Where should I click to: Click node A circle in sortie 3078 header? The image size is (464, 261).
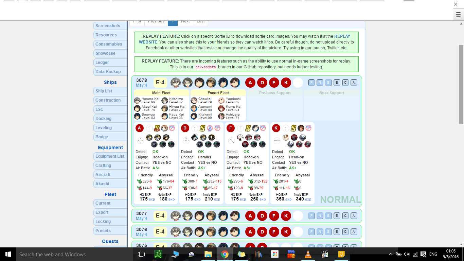[250, 83]
